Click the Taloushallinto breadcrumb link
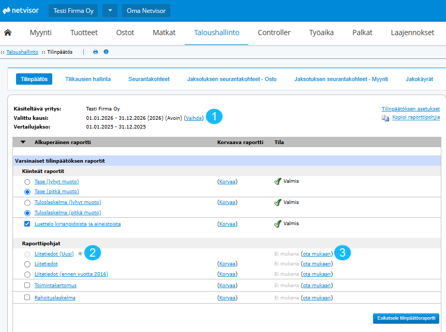 click(x=22, y=52)
